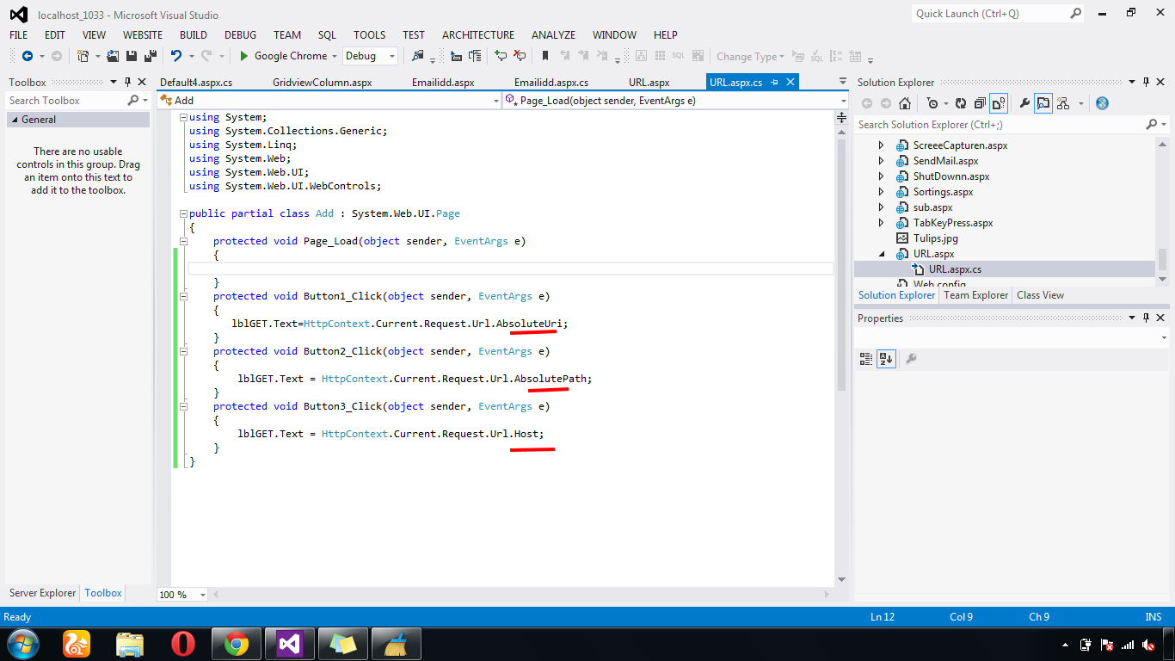Viewport: 1175px width, 661px height.
Task: Click the Find in Files toolbar icon
Action: click(419, 56)
